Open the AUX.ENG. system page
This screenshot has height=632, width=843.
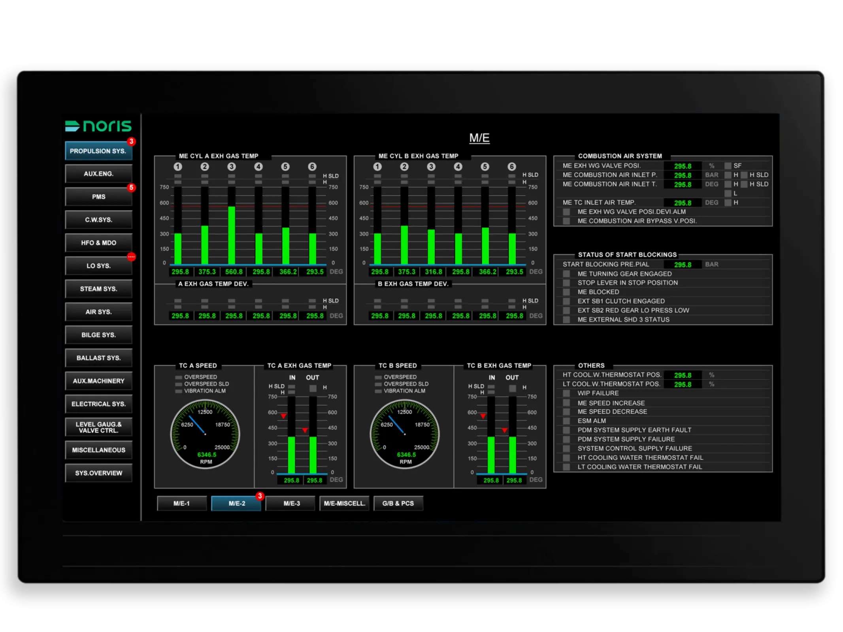point(98,173)
